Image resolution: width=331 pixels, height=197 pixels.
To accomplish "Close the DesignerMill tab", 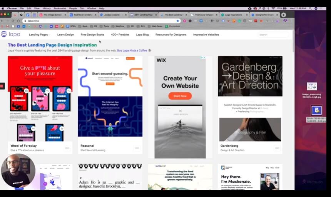I will pyautogui.click(x=277, y=15).
